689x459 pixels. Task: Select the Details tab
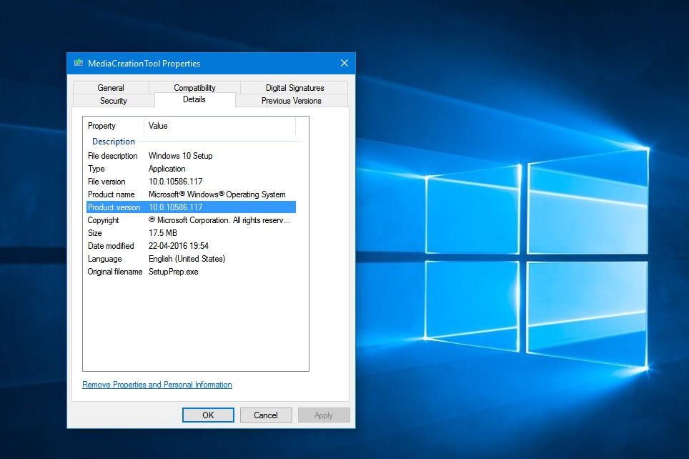(194, 100)
